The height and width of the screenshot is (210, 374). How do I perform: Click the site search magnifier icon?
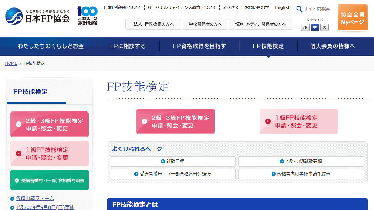tap(299, 9)
